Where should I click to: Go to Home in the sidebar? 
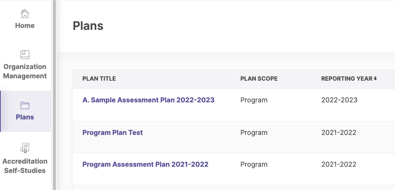pos(25,26)
